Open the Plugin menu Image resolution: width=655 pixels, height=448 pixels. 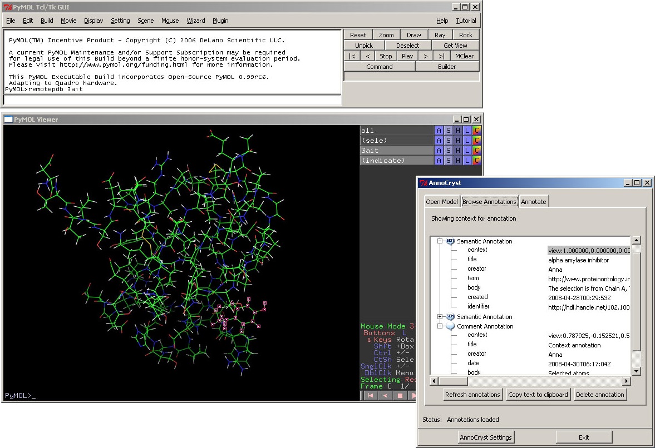220,21
